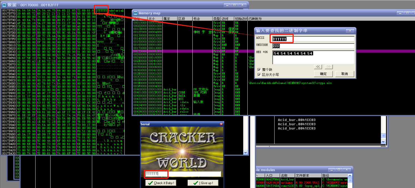Viewport: 415px width, 188px height.
Task: Click the data dump window title icon
Action: pos(4,5)
